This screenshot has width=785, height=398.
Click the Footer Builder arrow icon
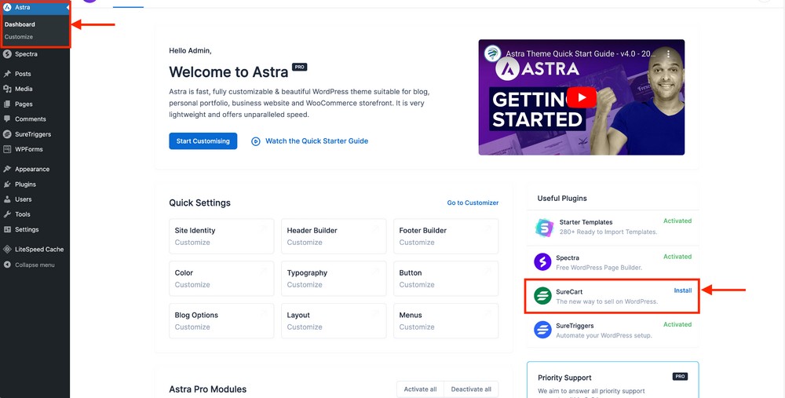pos(487,228)
